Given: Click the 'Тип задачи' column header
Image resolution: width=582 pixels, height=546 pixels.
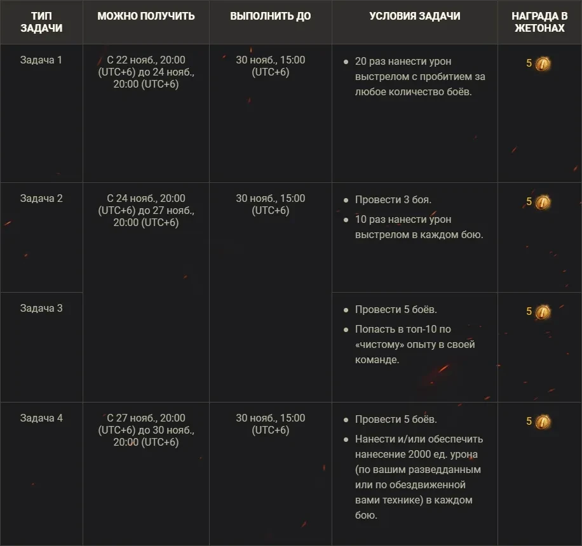Looking at the screenshot, I should [x=41, y=22].
